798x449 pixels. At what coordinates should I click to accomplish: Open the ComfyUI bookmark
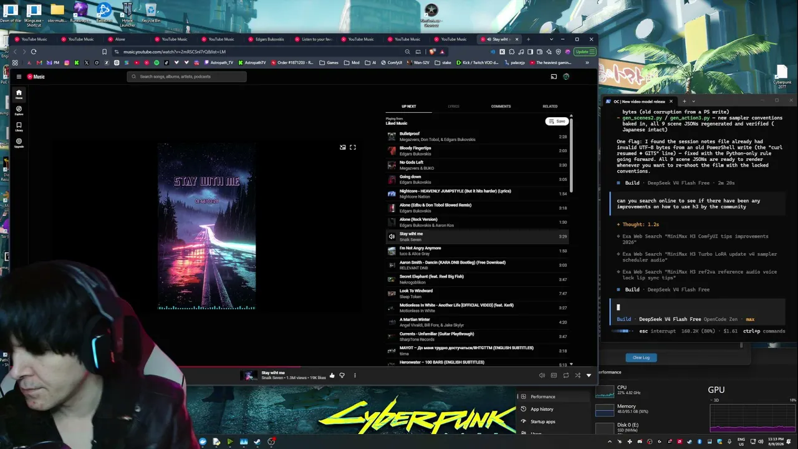pyautogui.click(x=392, y=62)
